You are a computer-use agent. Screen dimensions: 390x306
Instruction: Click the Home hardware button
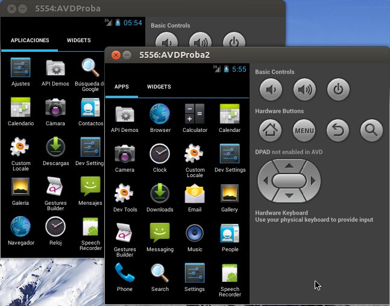pos(271,130)
